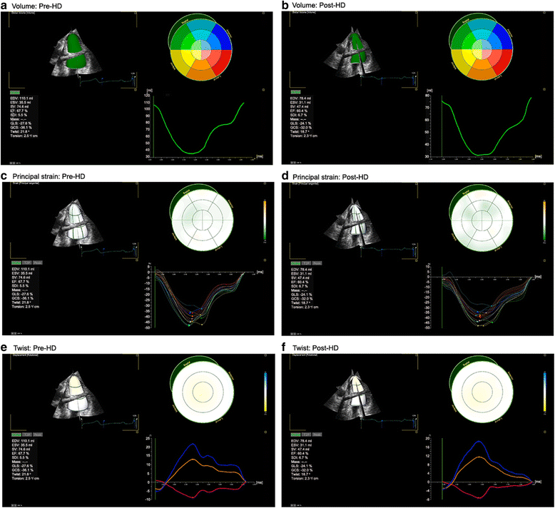
Task: Click the blue curve peak in Twist Pre-HD graph
Action: click(193, 444)
